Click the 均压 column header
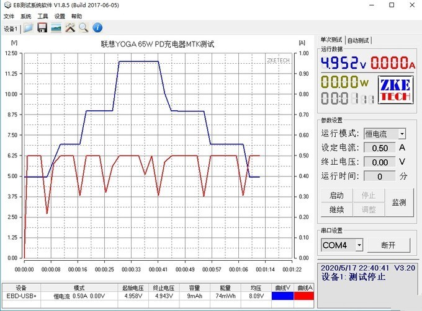Screen dimensions: 422x311 tap(256, 288)
